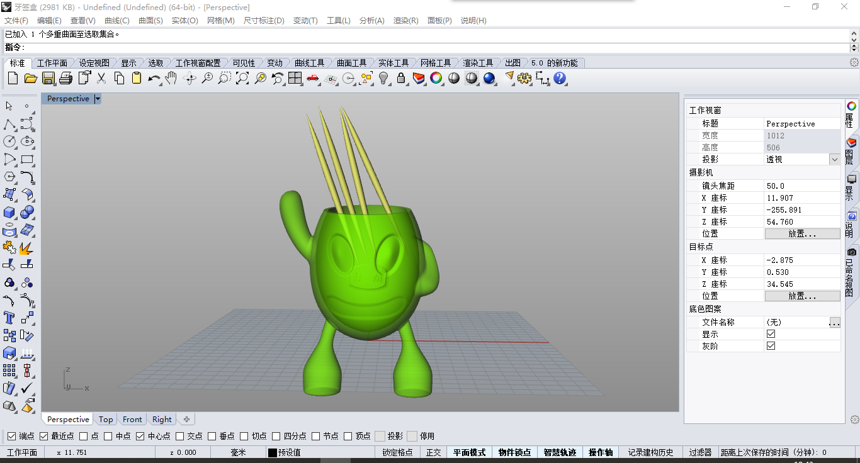This screenshot has width=860, height=463.
Task: Select the Explode tool in sidebar
Action: (27, 248)
